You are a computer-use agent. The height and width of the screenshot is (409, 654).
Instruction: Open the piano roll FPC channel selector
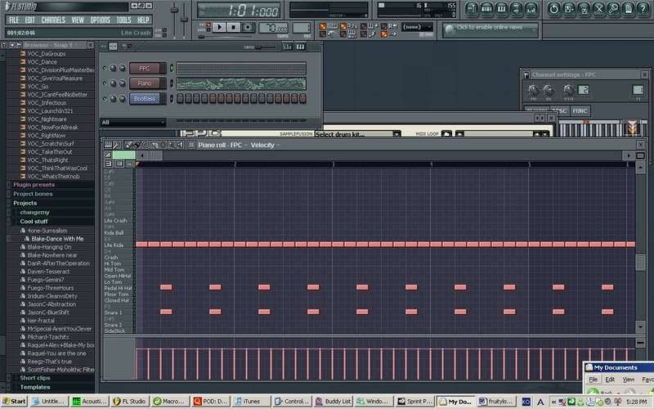[x=222, y=145]
